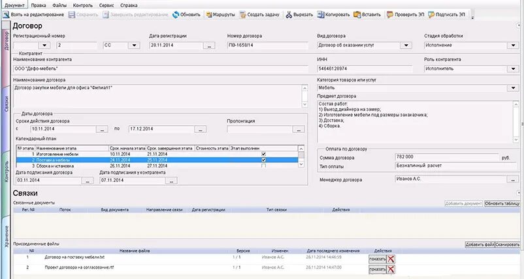
Task: Click the Подписать ЭП toolbar icon
Action: point(431,14)
